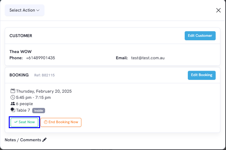
Task: Click the double-check icon in Seat Now
Action: [x=16, y=122]
